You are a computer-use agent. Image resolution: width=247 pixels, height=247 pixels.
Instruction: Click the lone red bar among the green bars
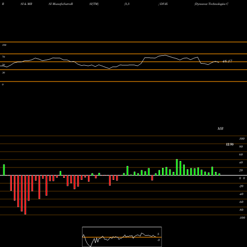(152, 178)
